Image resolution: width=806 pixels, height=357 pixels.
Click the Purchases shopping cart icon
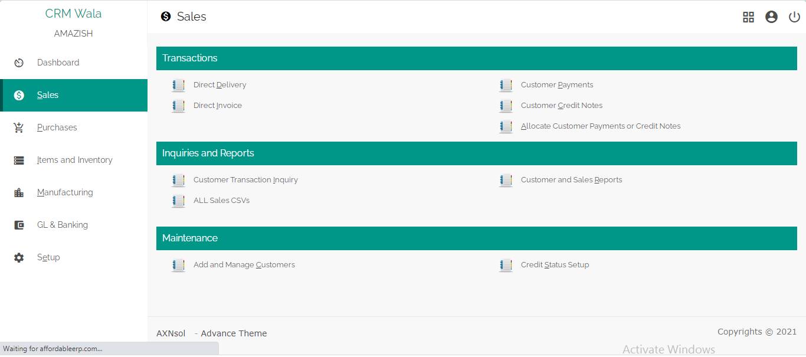(x=19, y=128)
